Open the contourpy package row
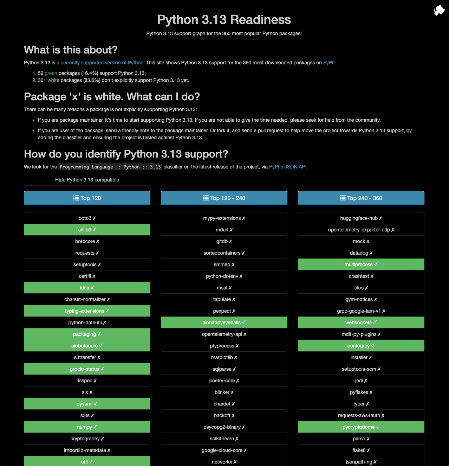The width and height of the screenshot is (449, 466). (x=361, y=346)
